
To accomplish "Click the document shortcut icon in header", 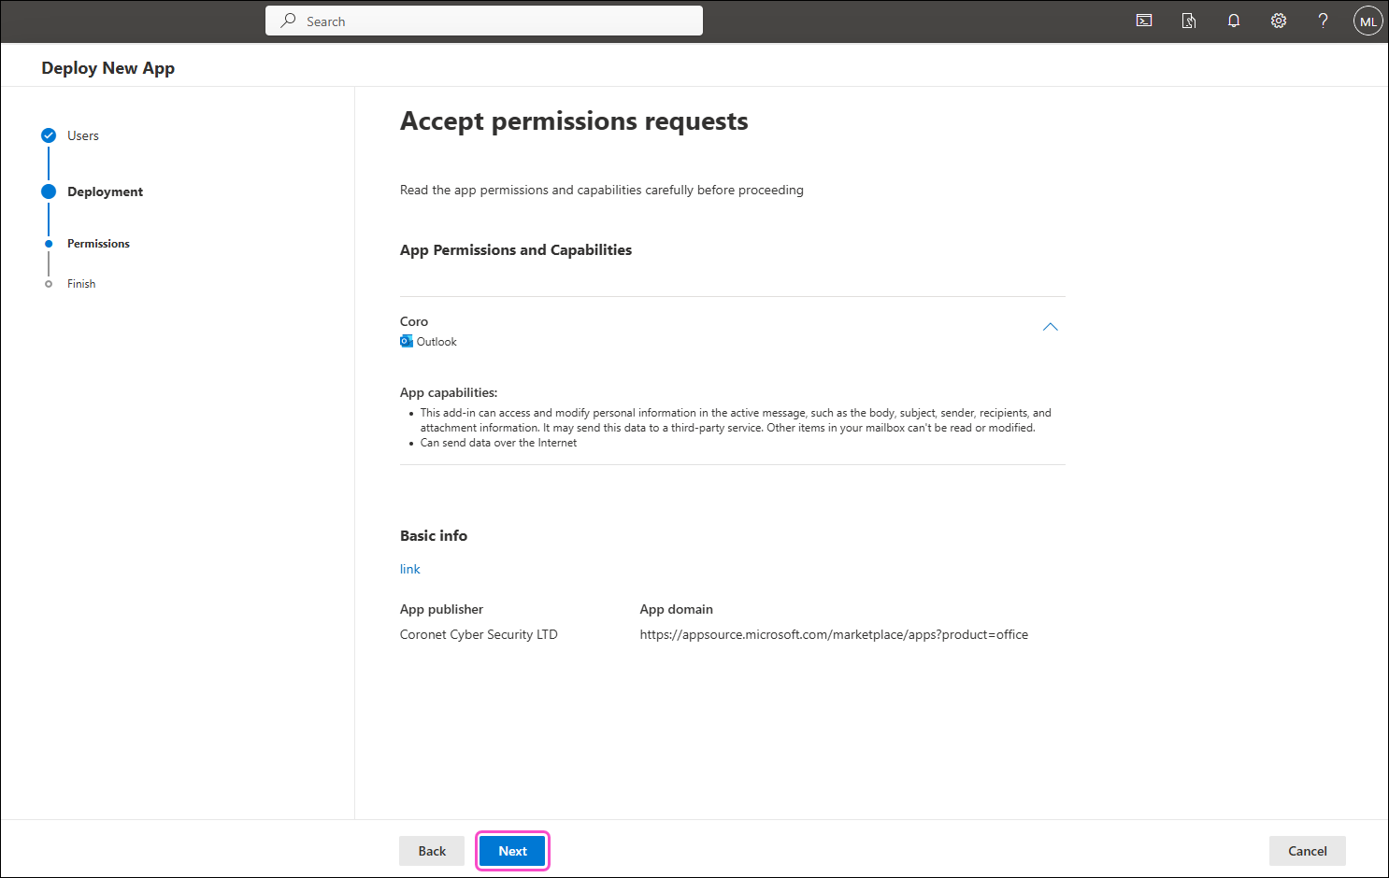I will pyautogui.click(x=1188, y=21).
